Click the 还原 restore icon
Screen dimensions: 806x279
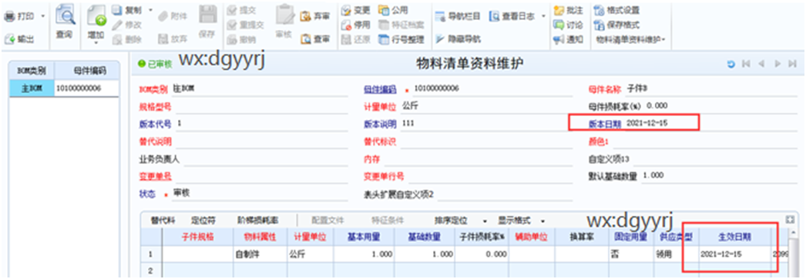346,39
